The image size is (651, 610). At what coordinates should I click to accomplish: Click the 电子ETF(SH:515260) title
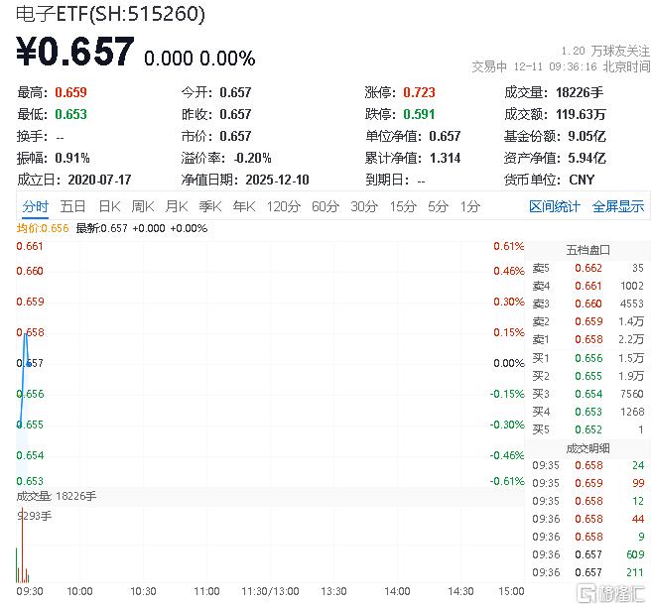111,14
